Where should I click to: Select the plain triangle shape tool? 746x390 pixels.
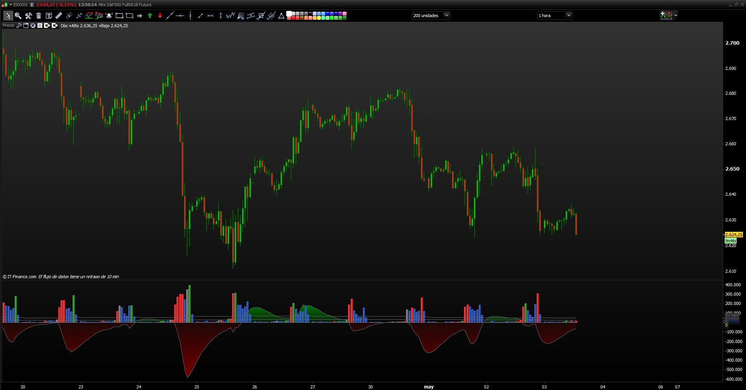[281, 16]
